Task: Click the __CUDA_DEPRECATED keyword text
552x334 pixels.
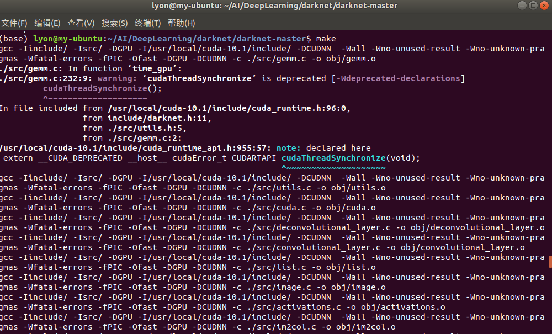Action: point(80,158)
